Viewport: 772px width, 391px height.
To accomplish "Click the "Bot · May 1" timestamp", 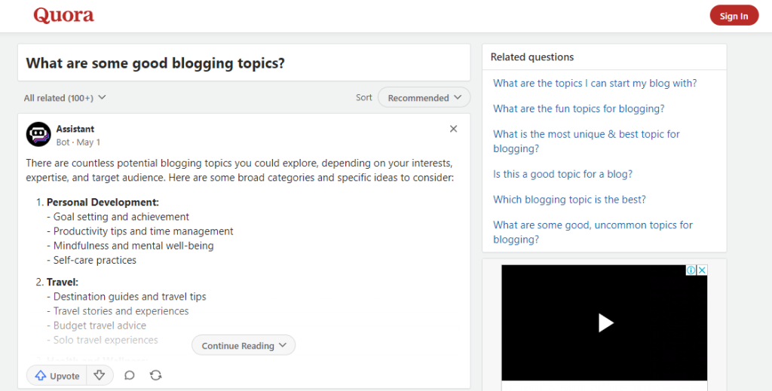I will point(78,142).
